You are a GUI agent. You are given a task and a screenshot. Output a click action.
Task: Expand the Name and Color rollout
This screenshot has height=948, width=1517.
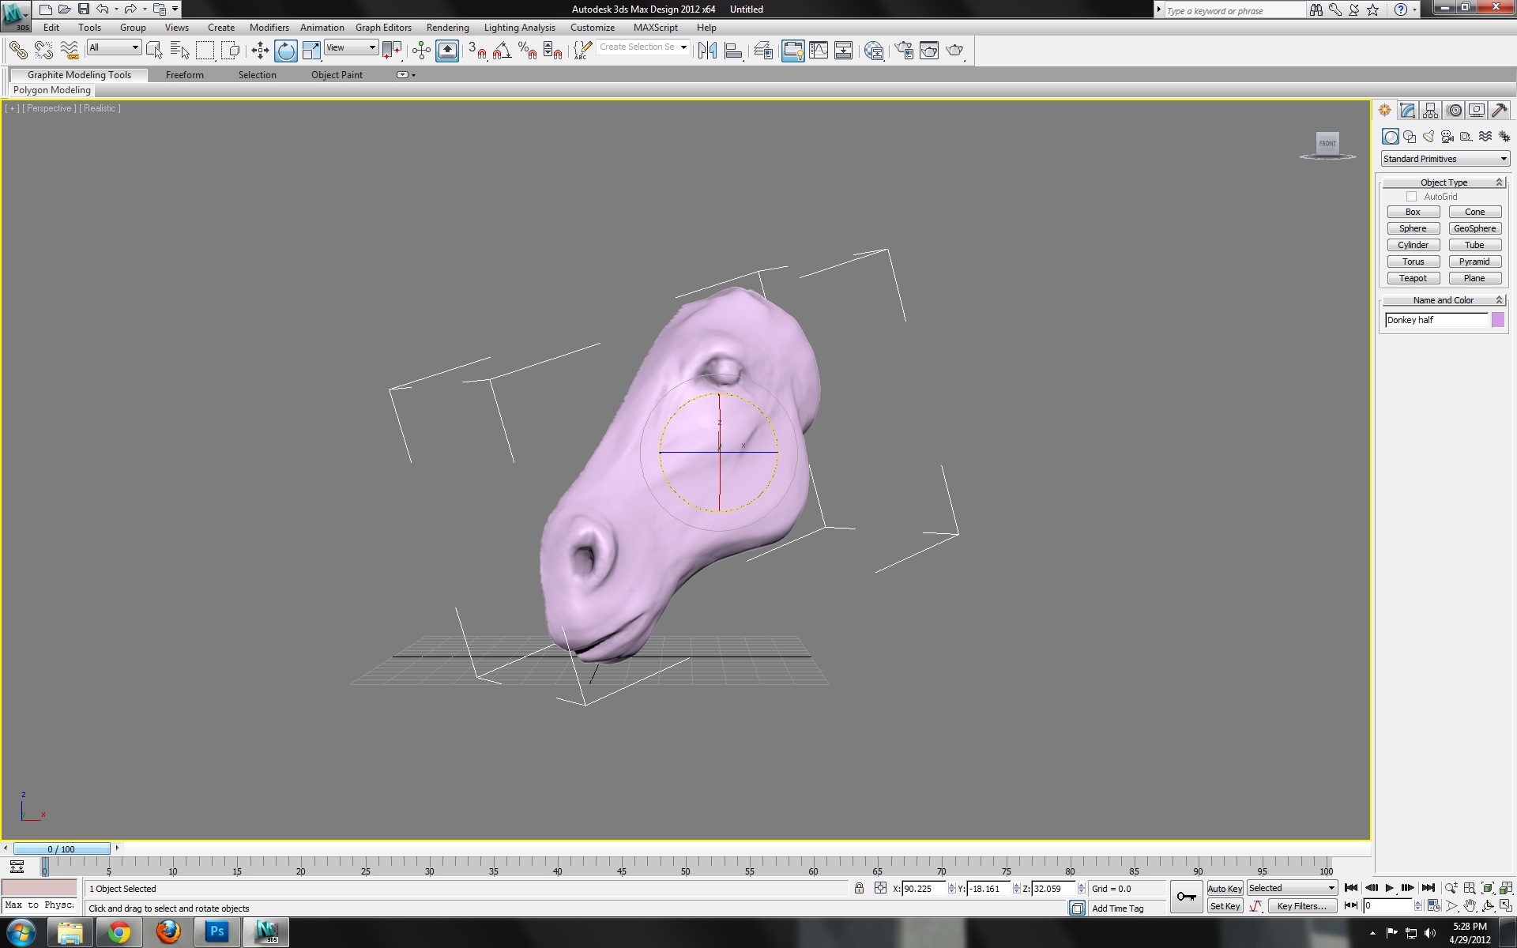(1442, 300)
